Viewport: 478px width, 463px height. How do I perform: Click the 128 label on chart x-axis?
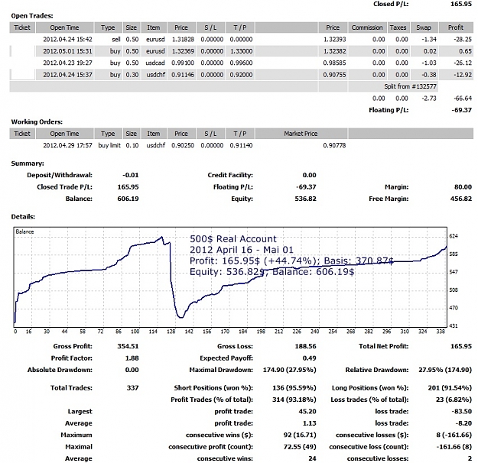coord(171,332)
